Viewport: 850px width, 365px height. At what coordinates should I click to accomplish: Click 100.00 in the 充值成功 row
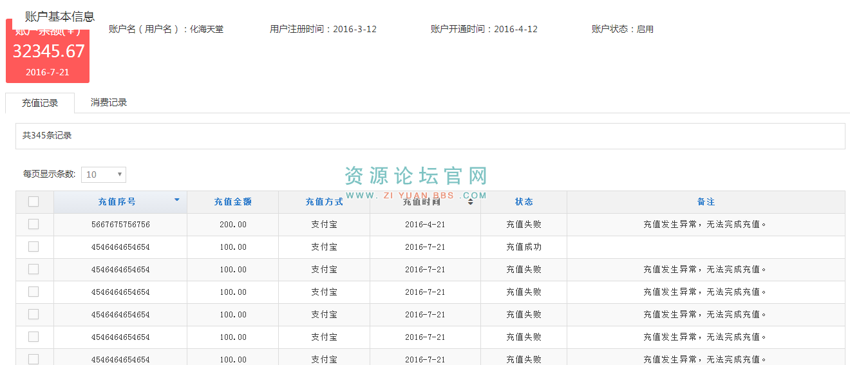tap(233, 247)
